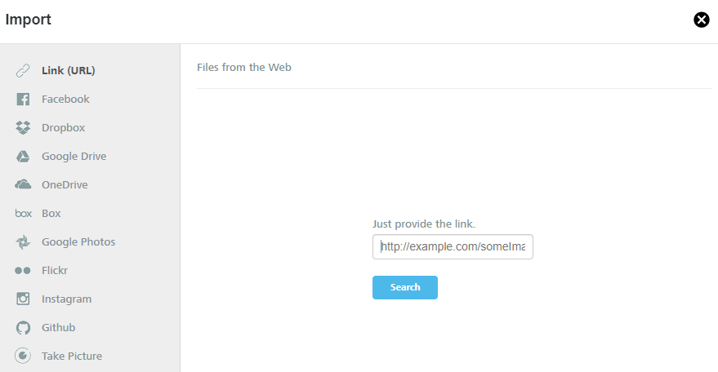This screenshot has width=718, height=372.
Task: Click the Google Photos pinwheel icon
Action: tap(23, 242)
